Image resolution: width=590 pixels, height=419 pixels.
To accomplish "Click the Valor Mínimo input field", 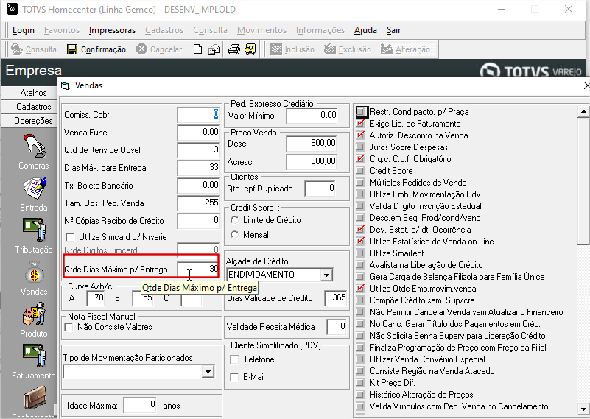I will (x=312, y=115).
